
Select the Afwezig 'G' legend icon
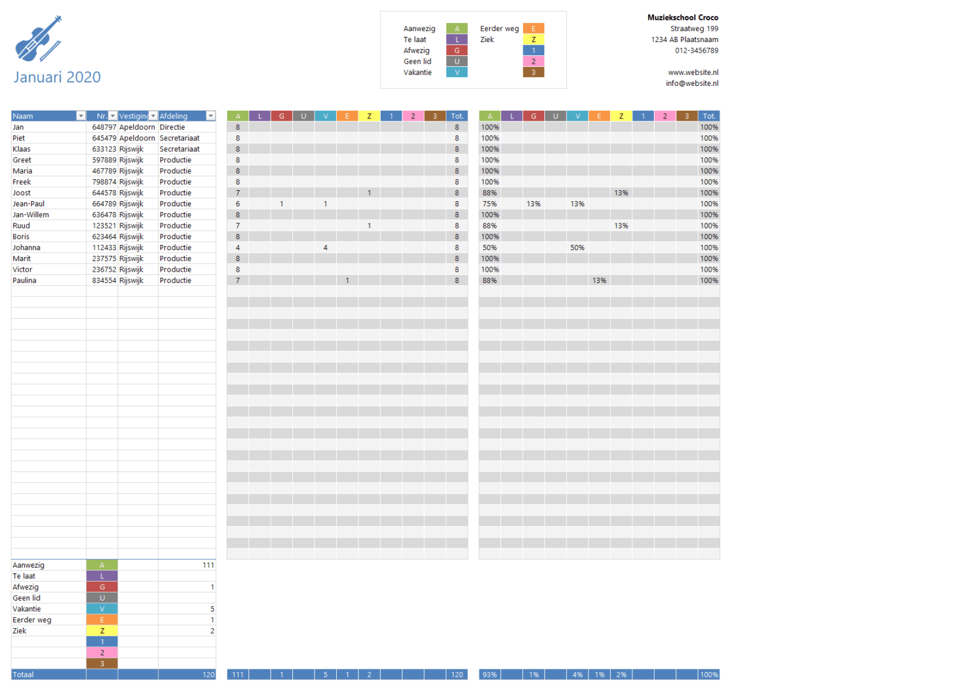[x=457, y=50]
